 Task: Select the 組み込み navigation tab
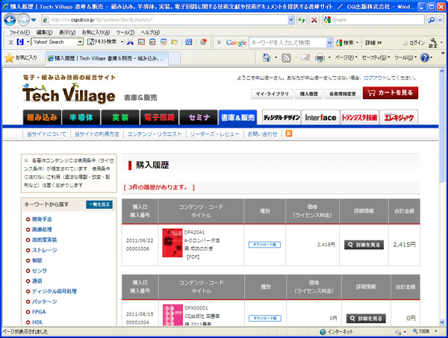(x=42, y=117)
